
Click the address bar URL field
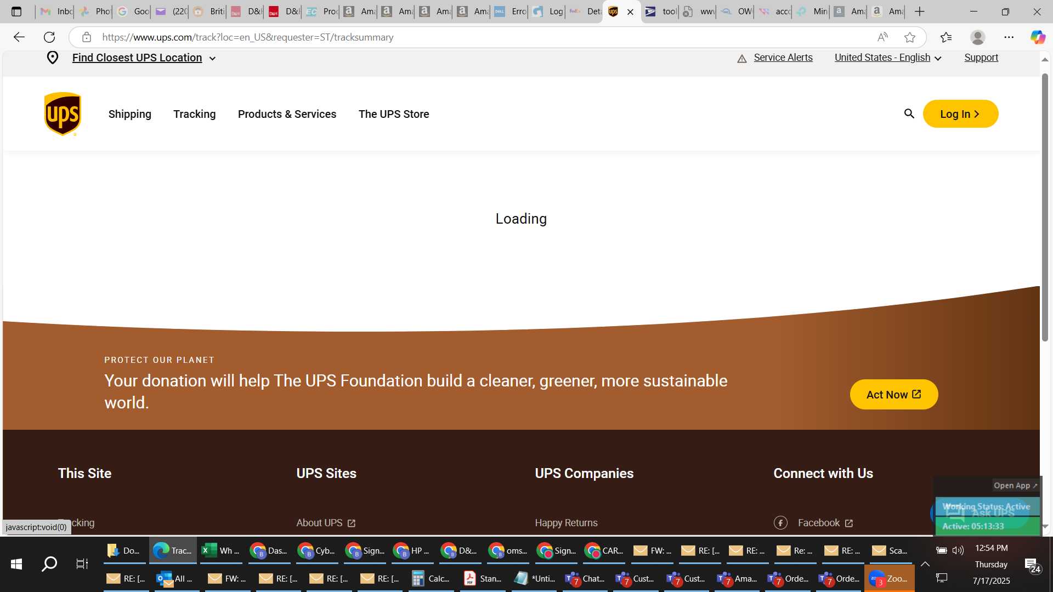tap(483, 37)
